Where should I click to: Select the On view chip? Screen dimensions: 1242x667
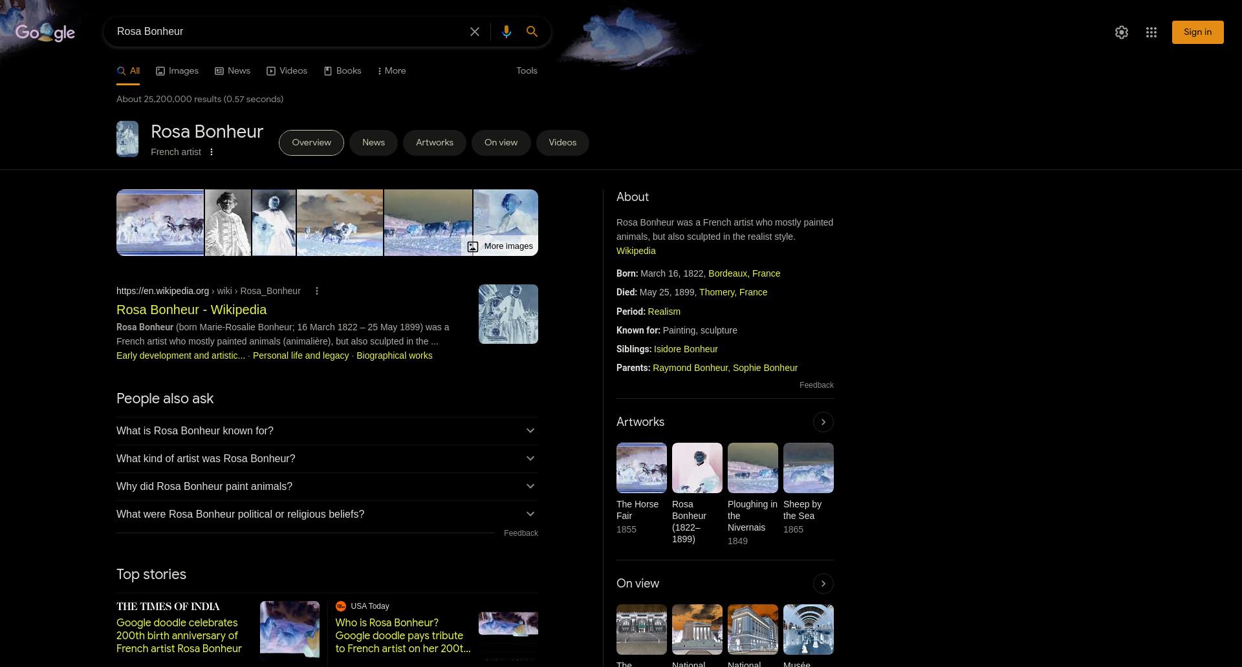(x=501, y=143)
